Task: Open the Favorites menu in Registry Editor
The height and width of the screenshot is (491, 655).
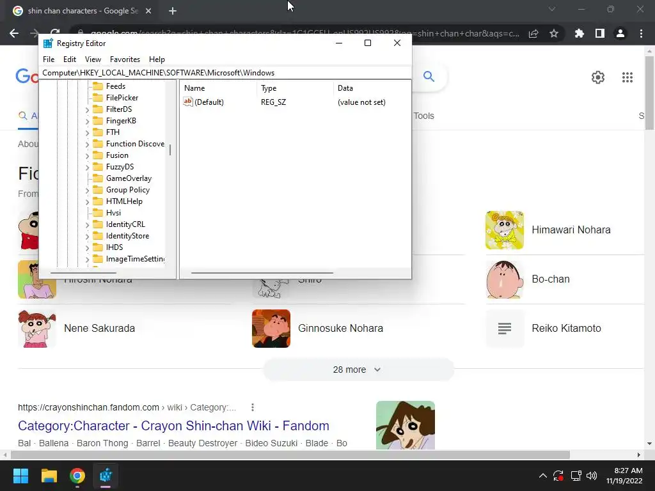Action: pyautogui.click(x=125, y=59)
